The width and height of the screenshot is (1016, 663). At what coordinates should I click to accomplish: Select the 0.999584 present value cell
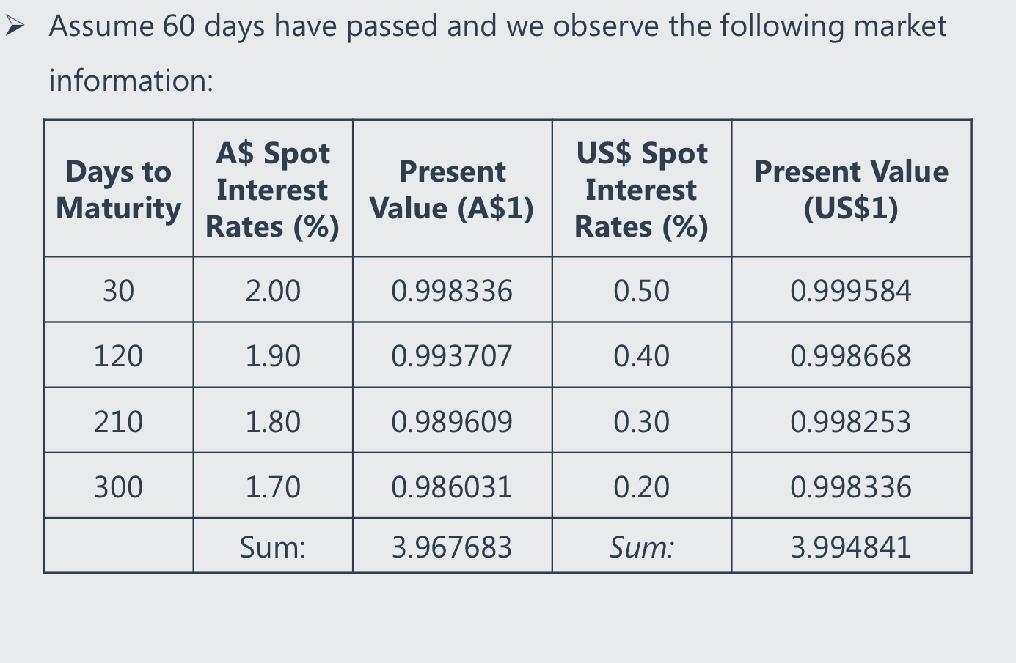tap(851, 291)
